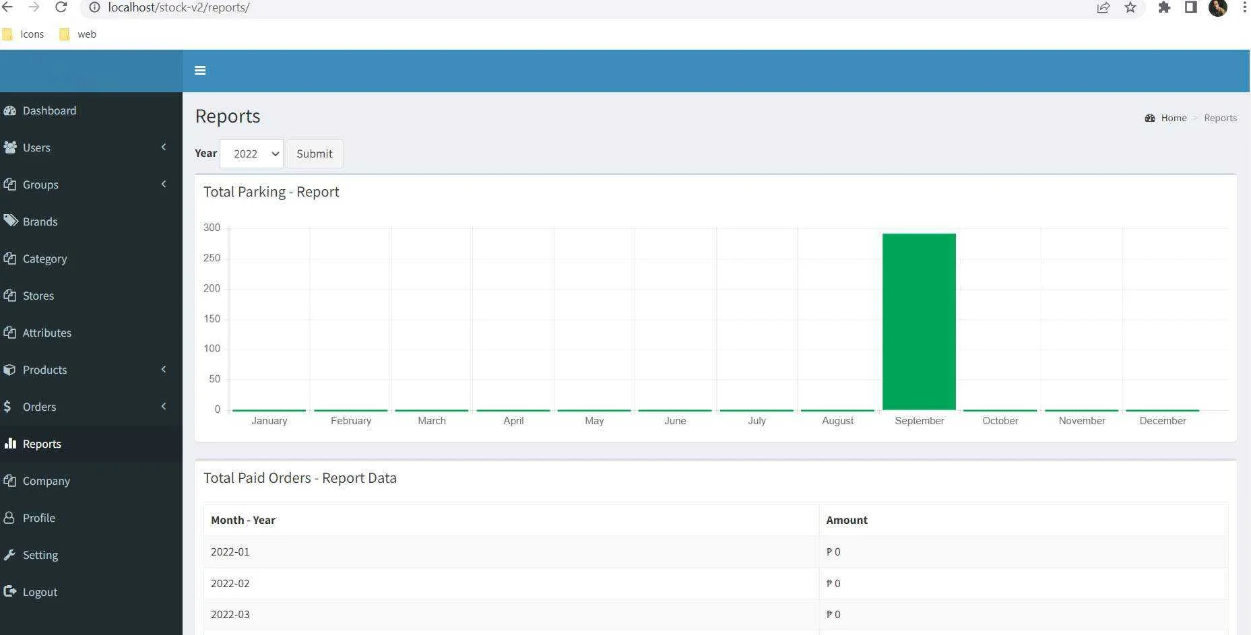Go forward with browser arrow
Screen dimensions: 1251x635
pos(34,7)
